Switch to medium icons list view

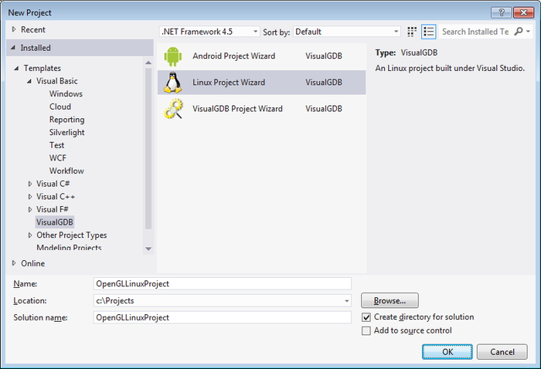[429, 32]
